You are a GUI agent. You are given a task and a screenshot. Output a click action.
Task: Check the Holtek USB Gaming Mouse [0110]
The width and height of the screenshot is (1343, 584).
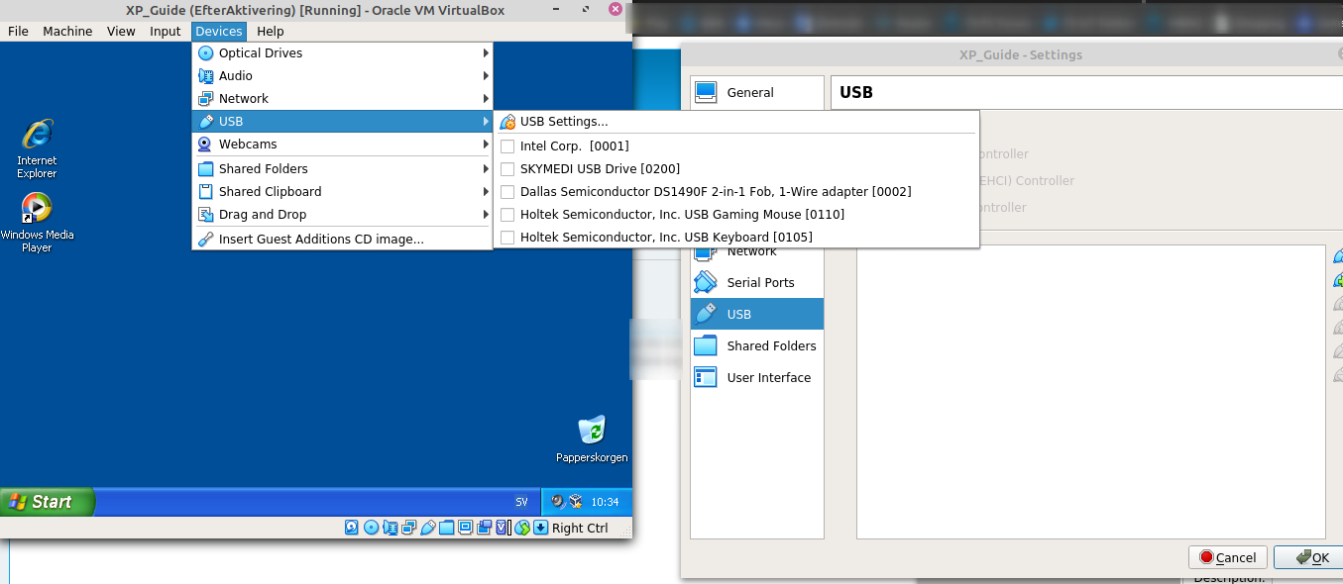point(507,214)
